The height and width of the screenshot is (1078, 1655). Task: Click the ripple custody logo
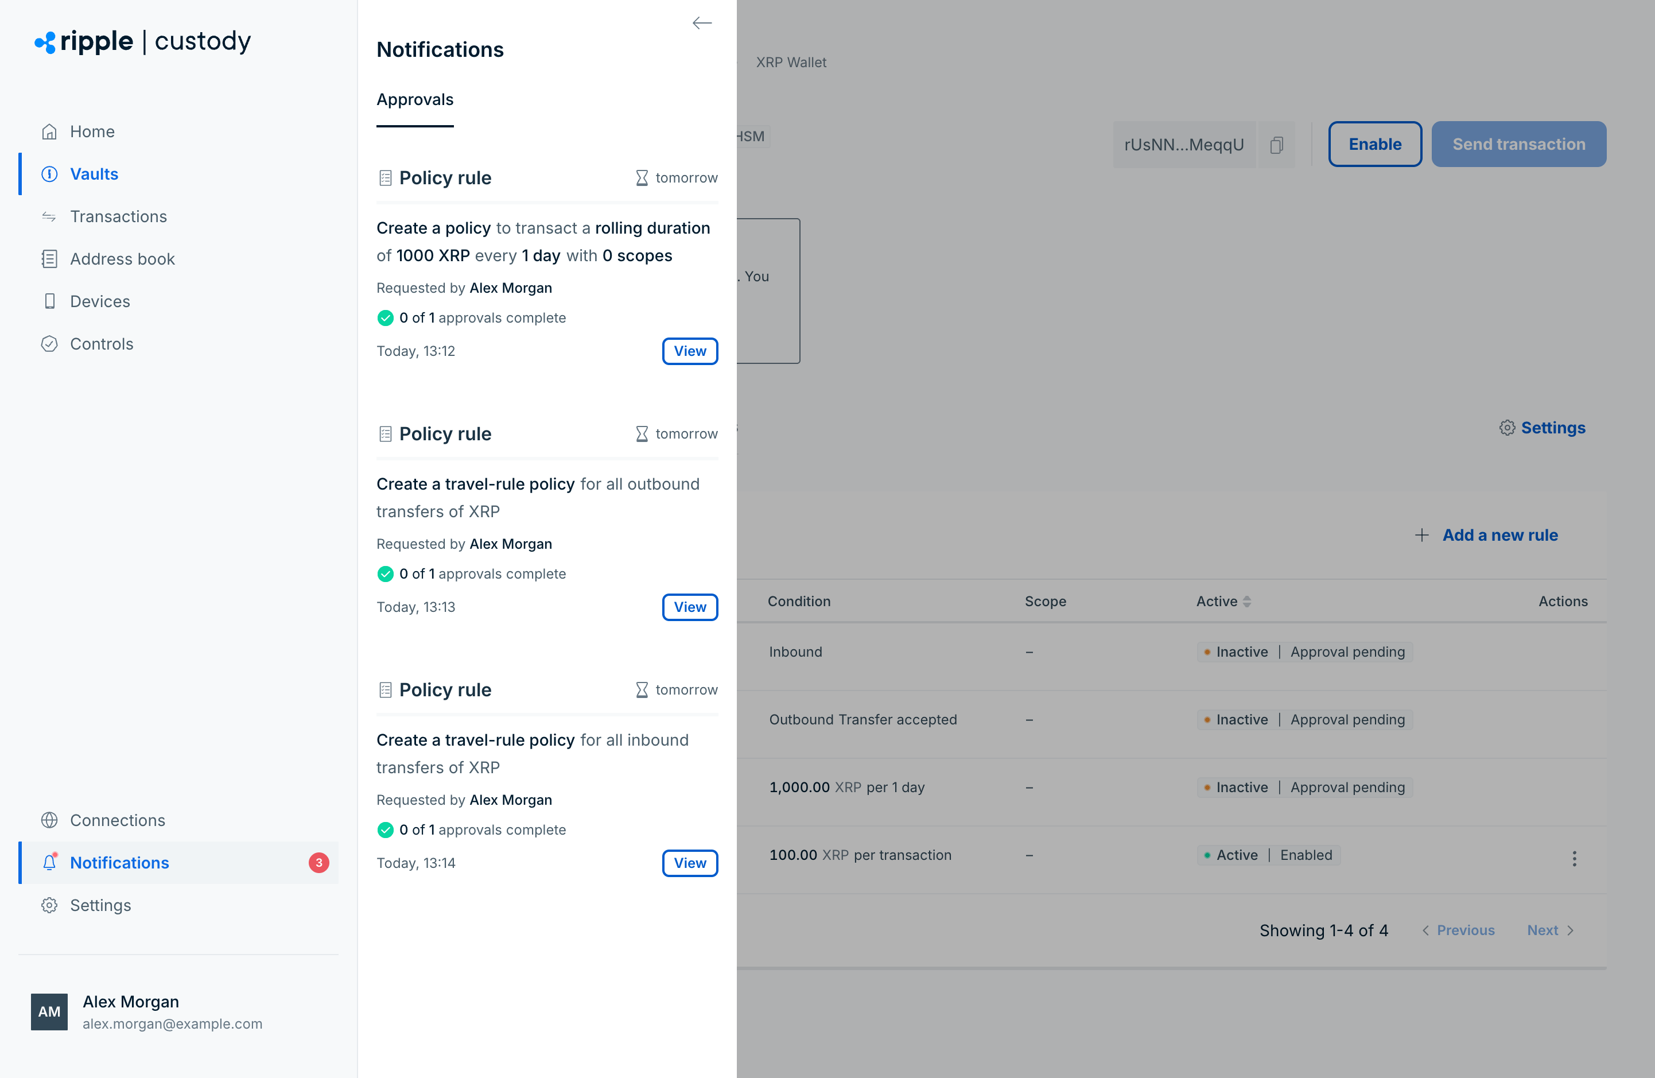[142, 42]
